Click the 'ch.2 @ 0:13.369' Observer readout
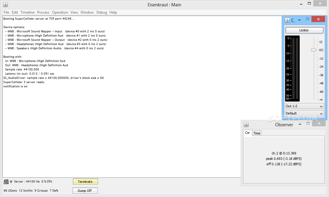This screenshot has width=329, height=197. [284, 153]
